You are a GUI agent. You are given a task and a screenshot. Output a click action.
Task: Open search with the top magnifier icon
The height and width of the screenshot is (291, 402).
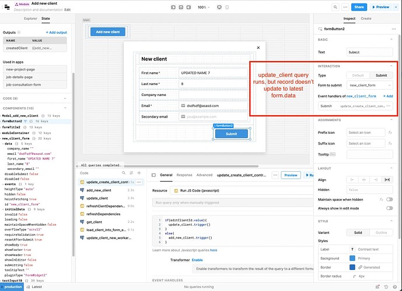pyautogui.click(x=335, y=7)
